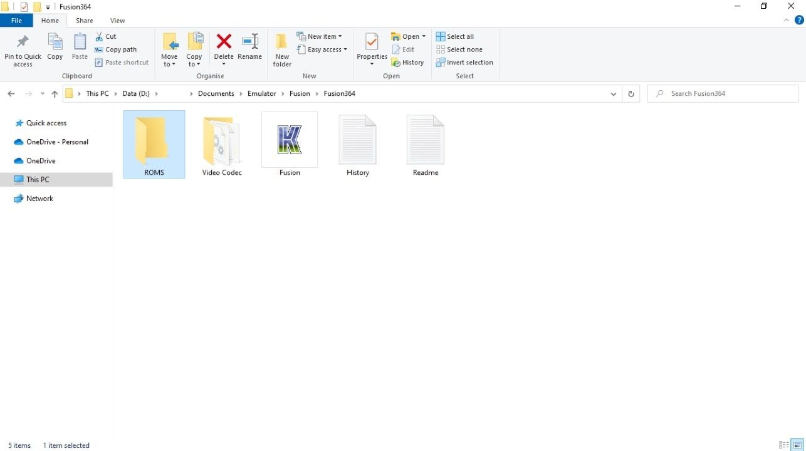This screenshot has width=806, height=451.
Task: Click Invert selection in the ribbon
Action: 464,63
